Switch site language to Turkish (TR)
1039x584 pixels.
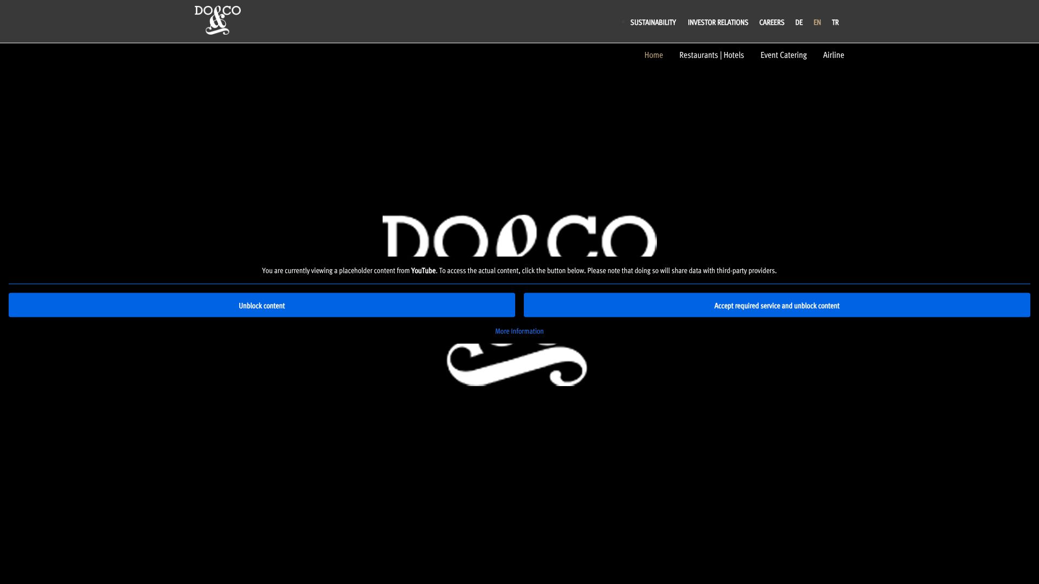pyautogui.click(x=835, y=23)
